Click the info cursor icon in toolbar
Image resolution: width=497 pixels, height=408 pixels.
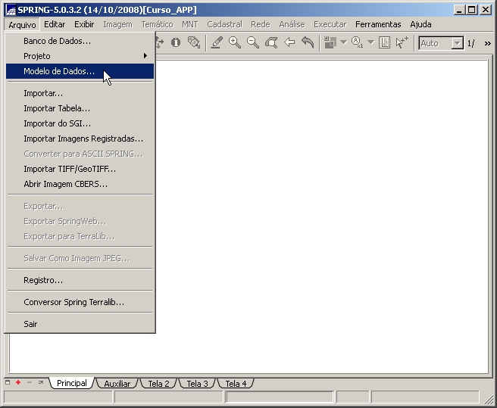click(176, 43)
